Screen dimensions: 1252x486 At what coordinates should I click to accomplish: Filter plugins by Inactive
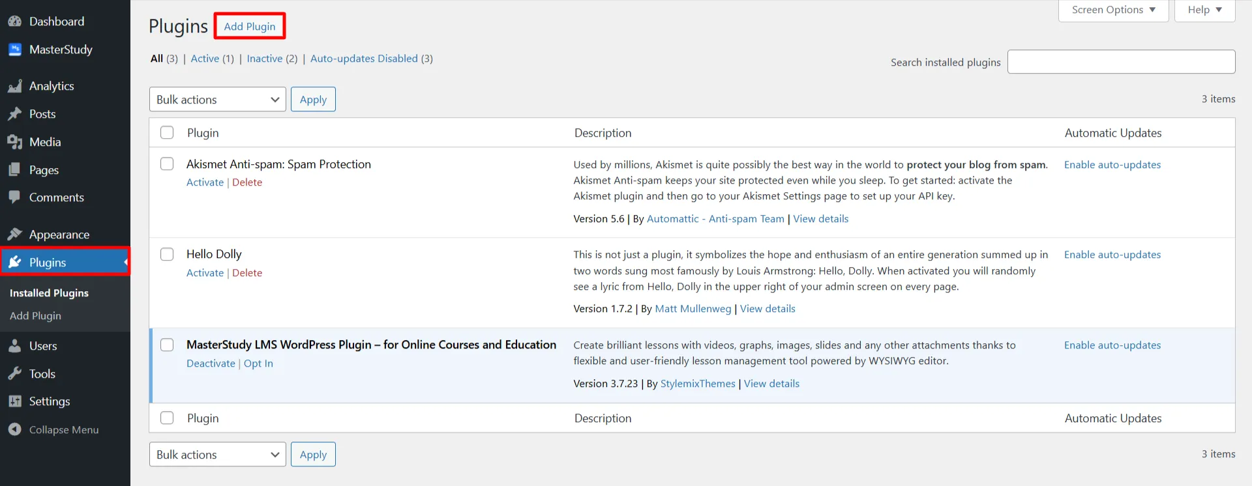tap(265, 59)
